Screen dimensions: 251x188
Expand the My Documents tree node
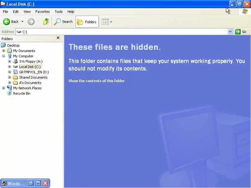coord(4,51)
